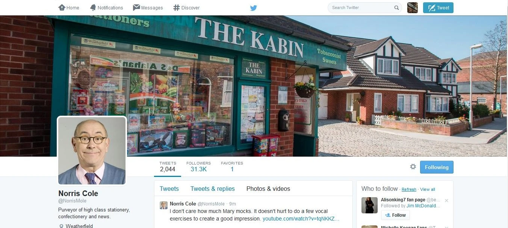Click the search magnifier icon

396,8
